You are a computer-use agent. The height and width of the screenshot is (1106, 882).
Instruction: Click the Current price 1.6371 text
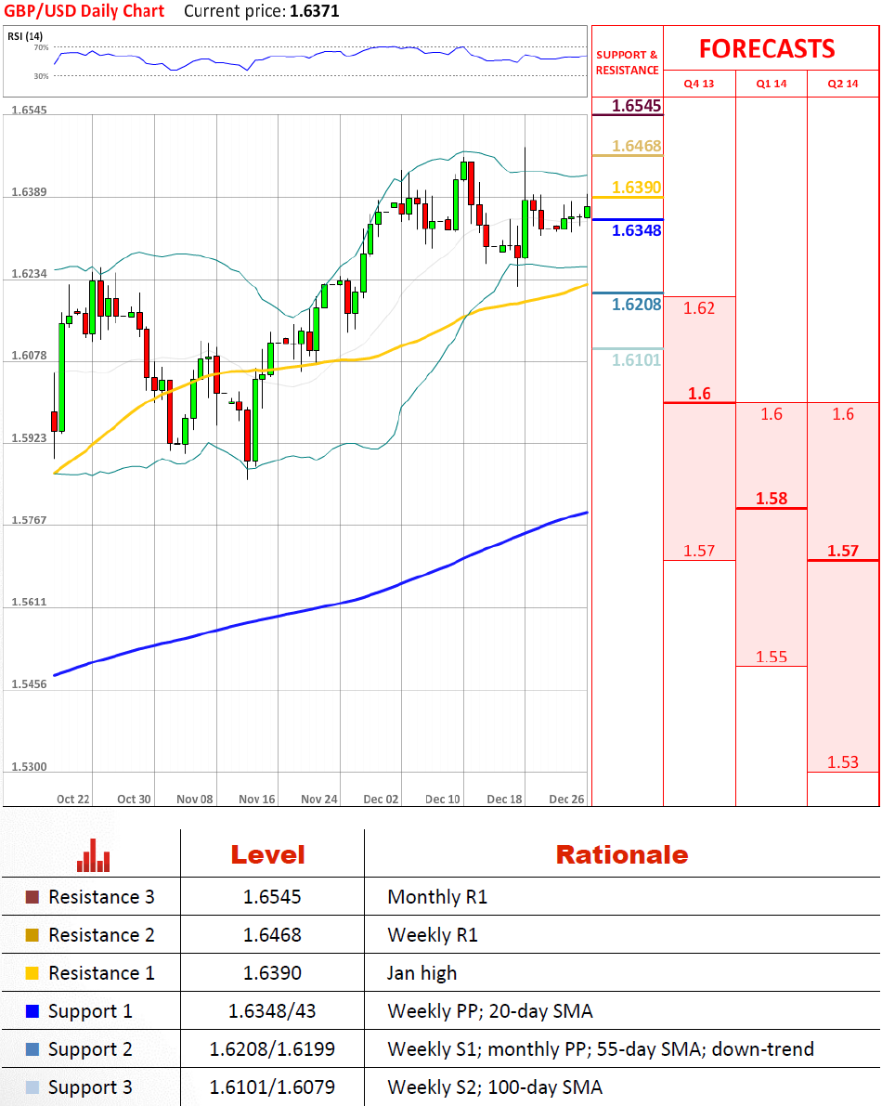pyautogui.click(x=262, y=11)
